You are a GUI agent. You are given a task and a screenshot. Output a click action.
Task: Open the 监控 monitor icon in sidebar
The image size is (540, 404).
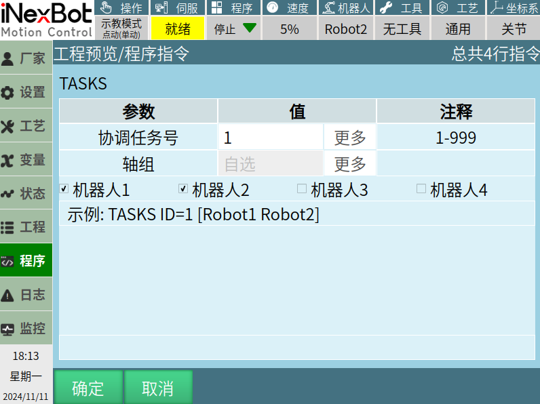[8, 329]
